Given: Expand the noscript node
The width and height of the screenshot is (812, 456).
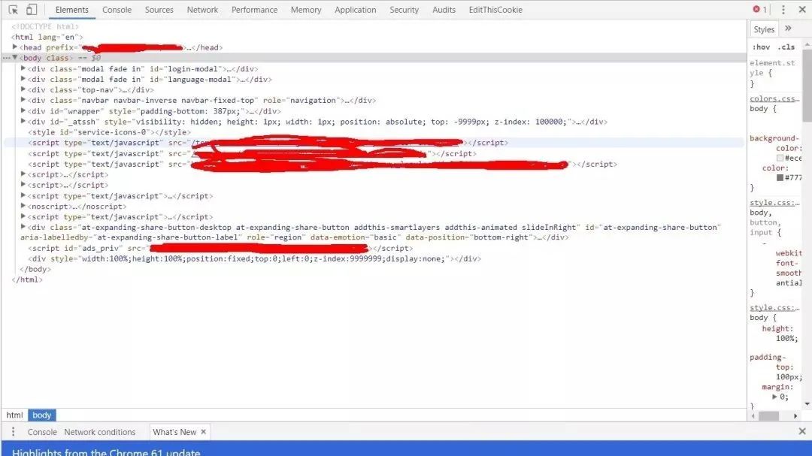Looking at the screenshot, I should pyautogui.click(x=23, y=206).
